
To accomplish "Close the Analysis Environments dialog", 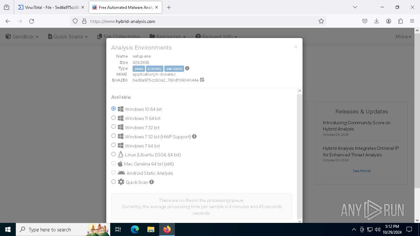I will coord(296,47).
